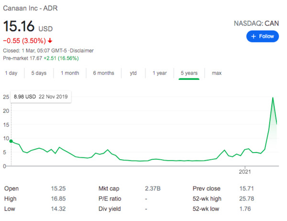
Task: Click the Low value 14.32
Action: (x=58, y=209)
